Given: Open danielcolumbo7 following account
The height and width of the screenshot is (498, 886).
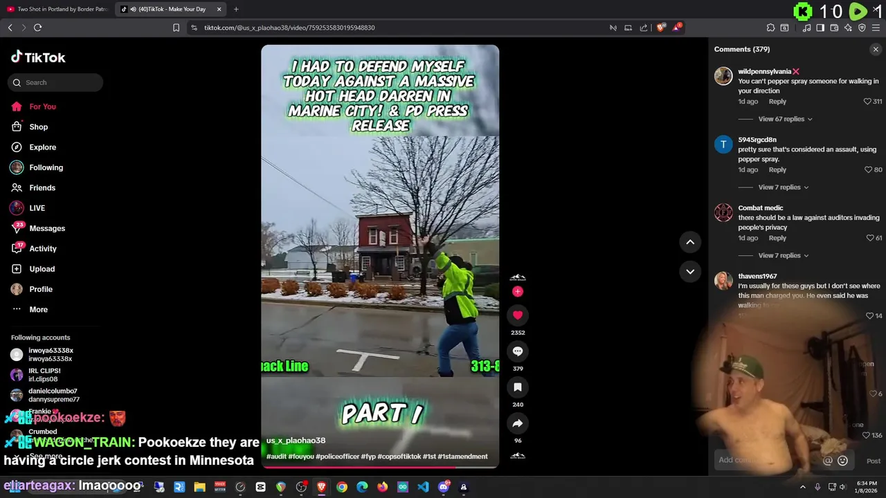Looking at the screenshot, I should (44, 395).
